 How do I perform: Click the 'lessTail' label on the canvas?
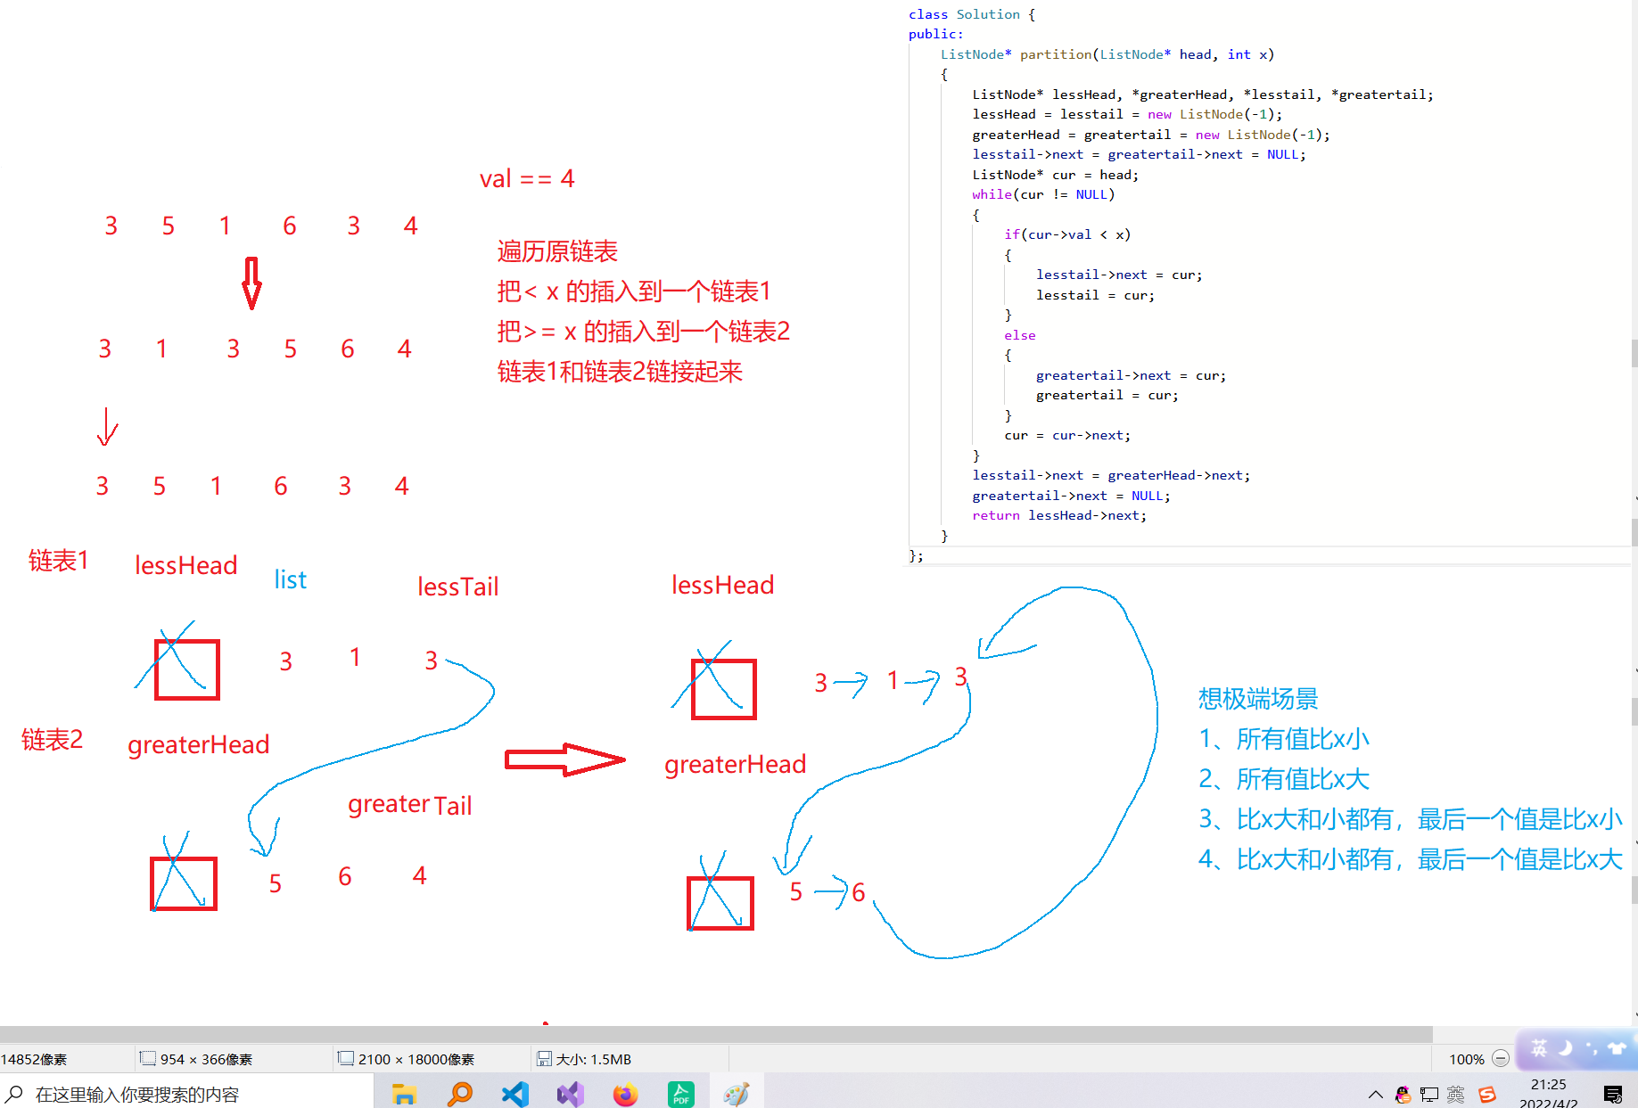(458, 586)
